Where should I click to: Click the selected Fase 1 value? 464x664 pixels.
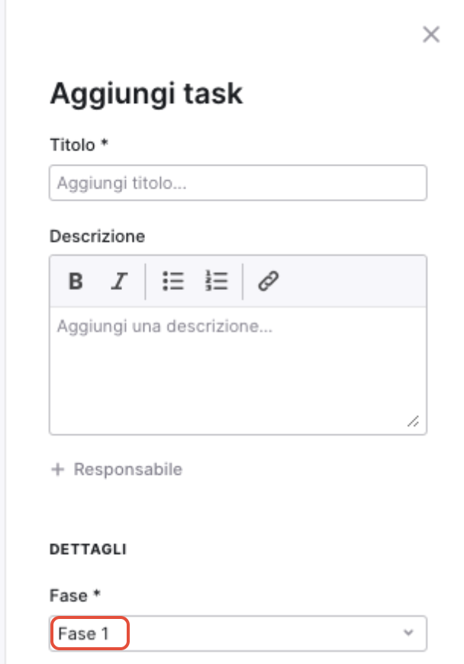83,633
